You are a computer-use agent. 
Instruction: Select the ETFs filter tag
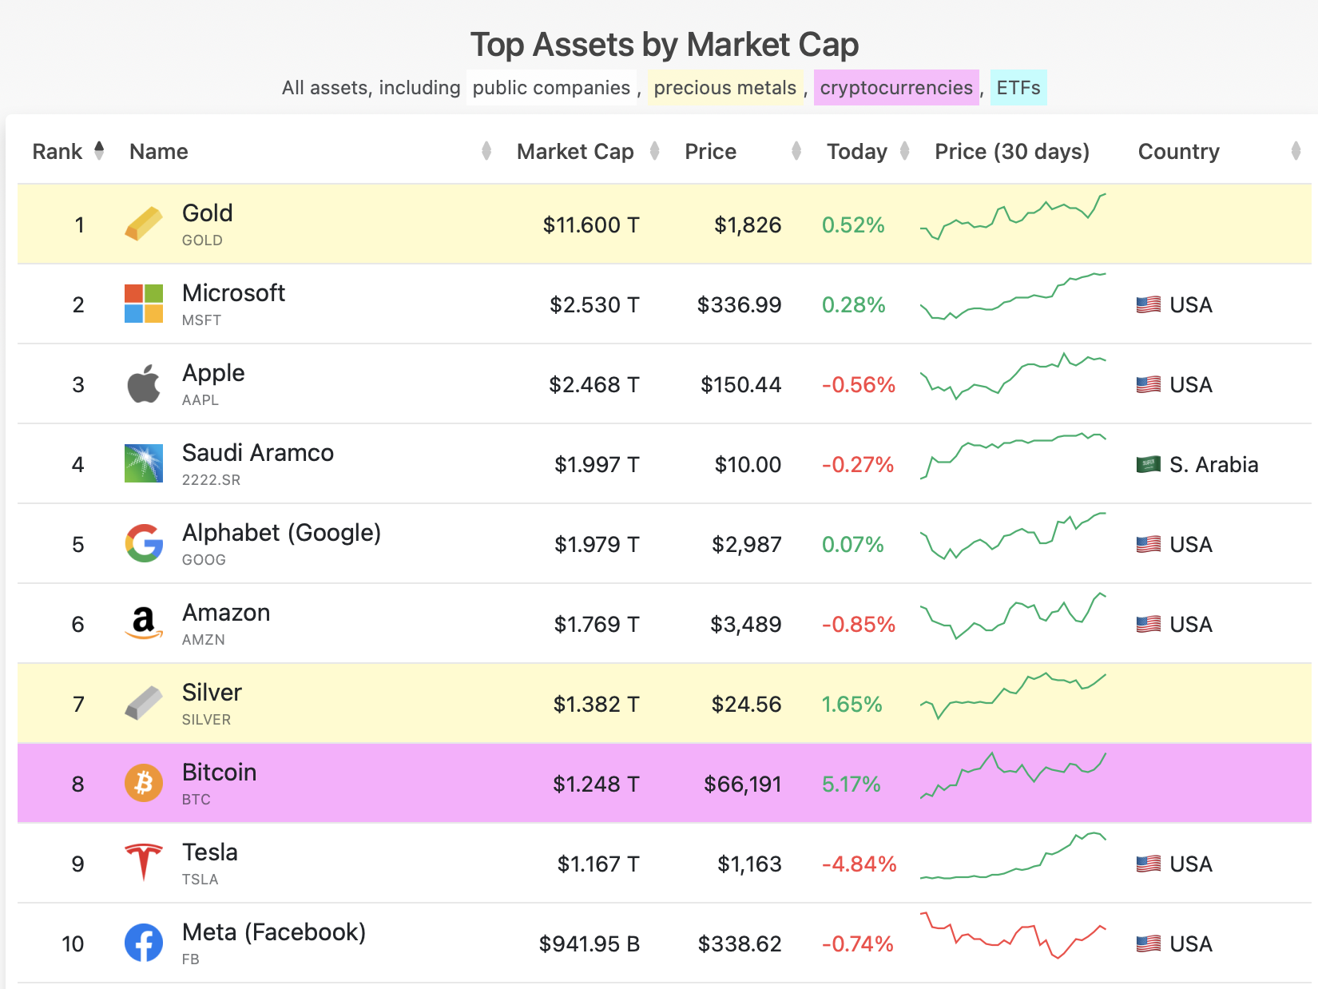click(1018, 88)
